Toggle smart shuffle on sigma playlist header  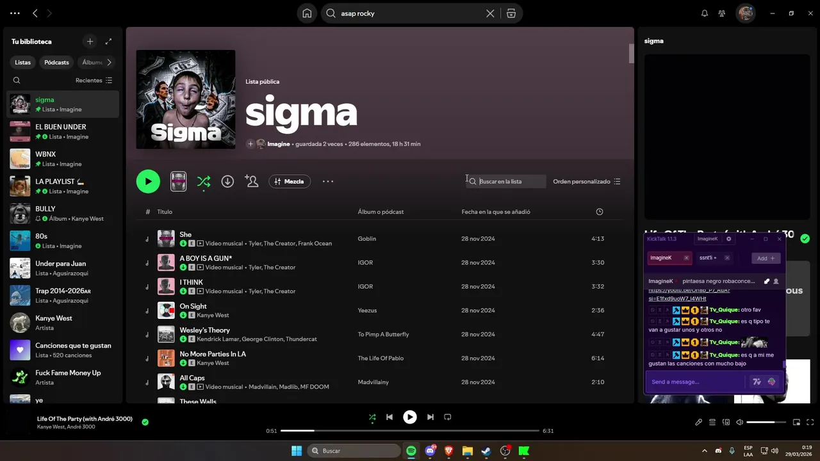204,181
